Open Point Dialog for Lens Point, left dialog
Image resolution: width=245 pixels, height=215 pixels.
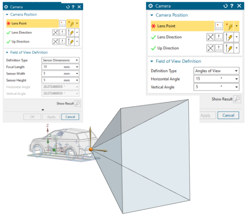[63, 23]
